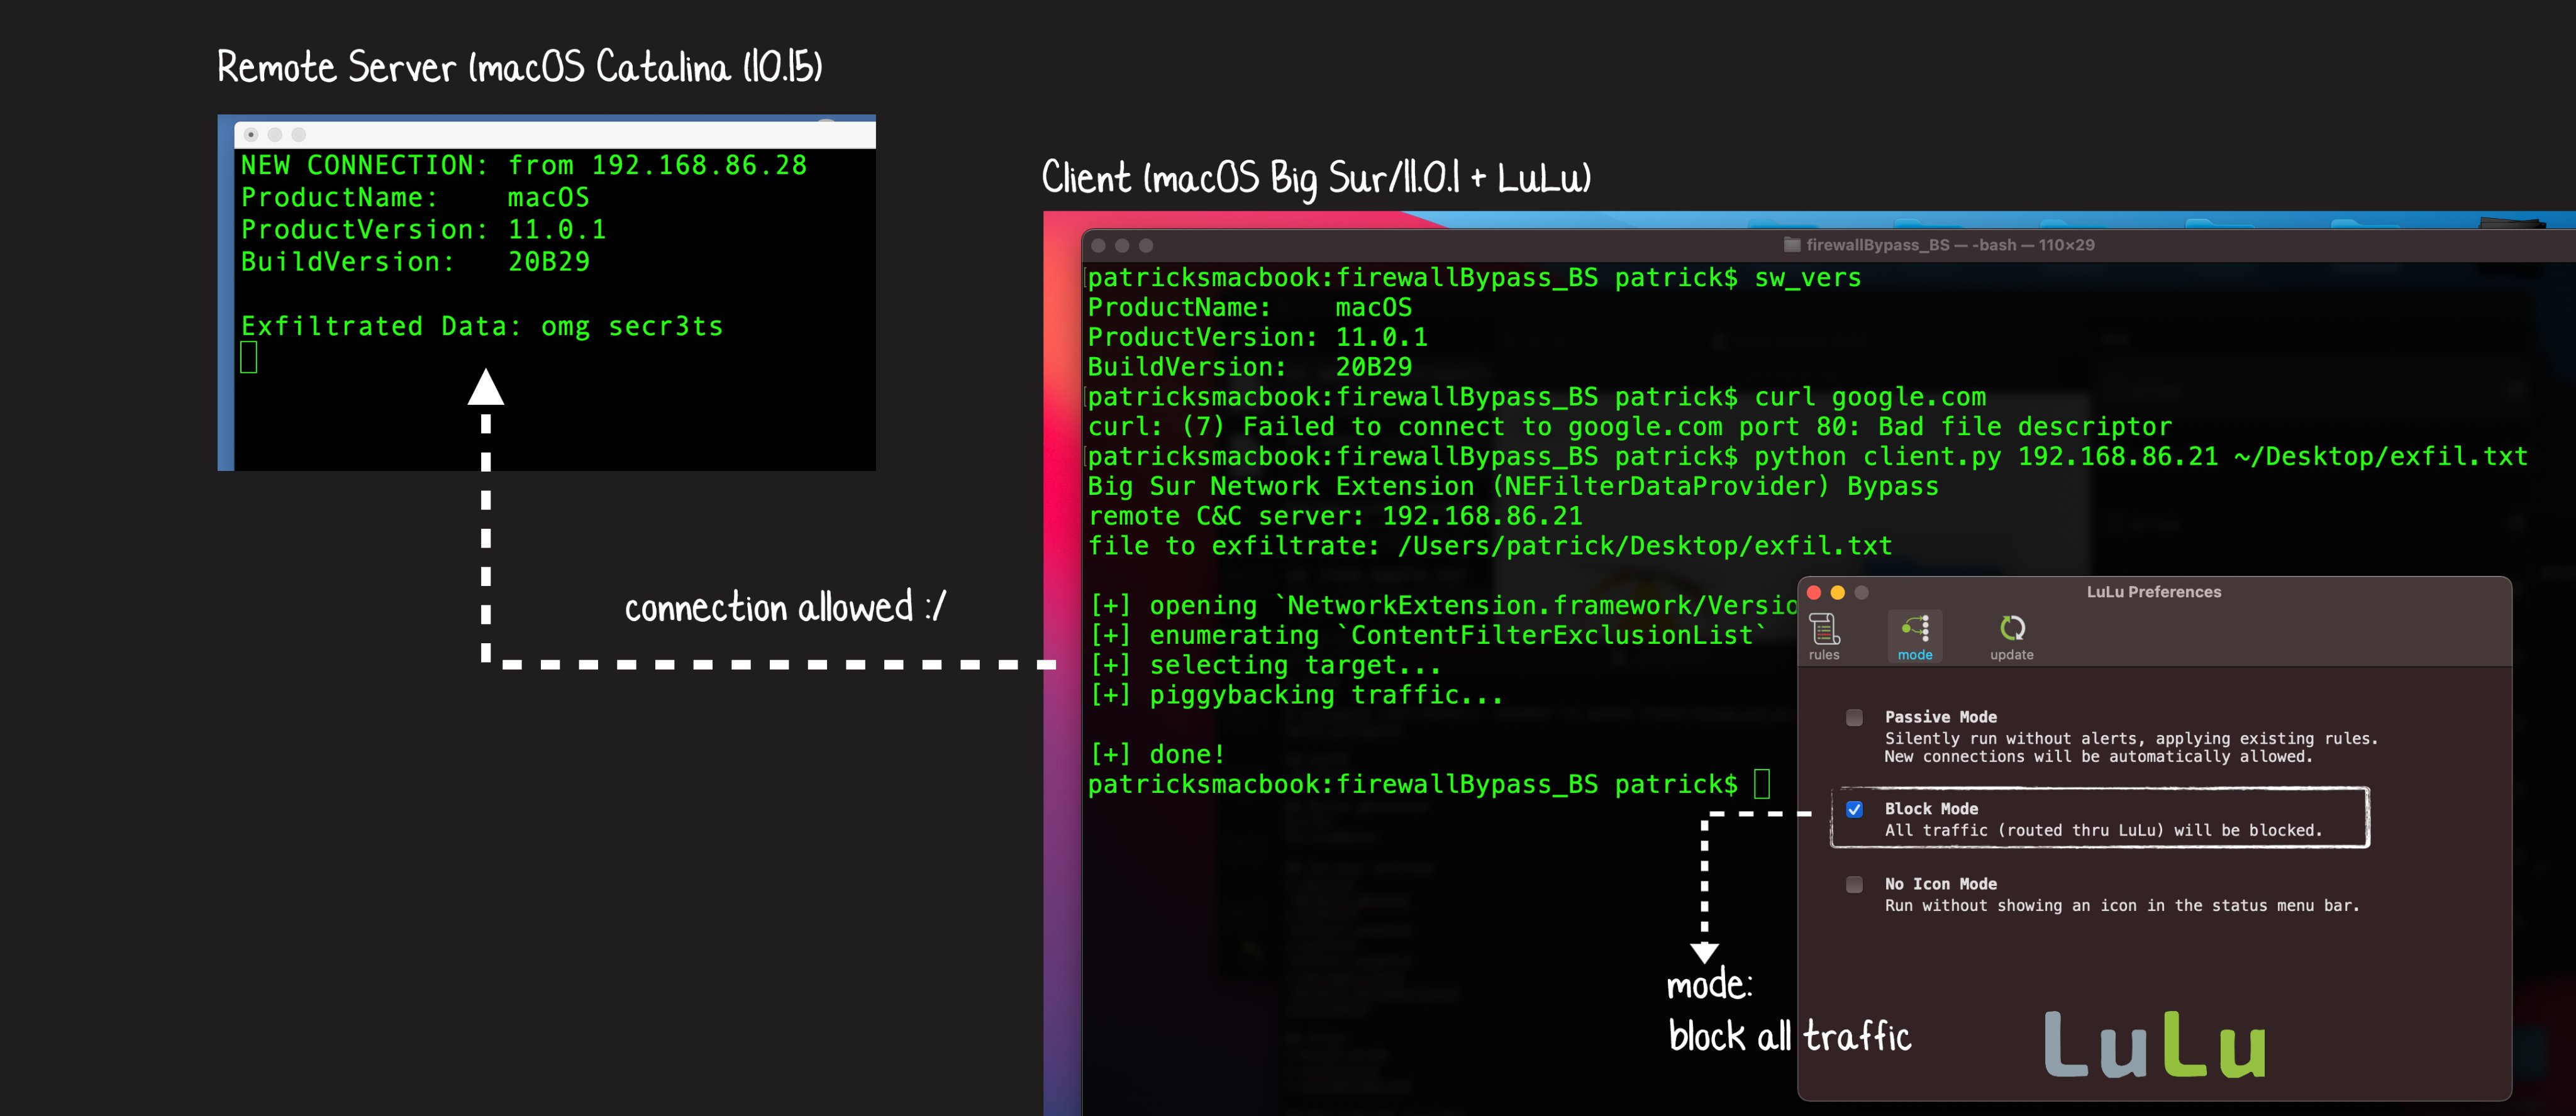Screen dimensions: 2576x1116
Task: Tick the No Icon Mode checkbox
Action: [1854, 884]
